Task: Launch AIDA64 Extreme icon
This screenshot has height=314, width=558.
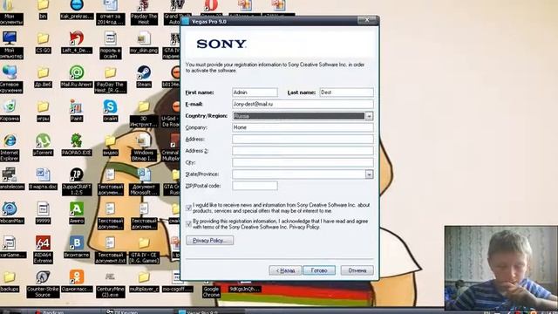Action: coord(43,243)
